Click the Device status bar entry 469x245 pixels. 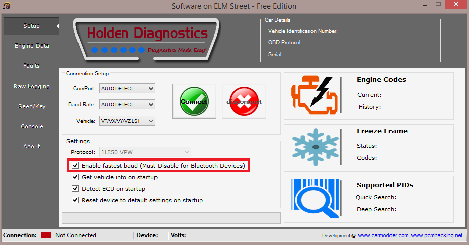(147, 235)
